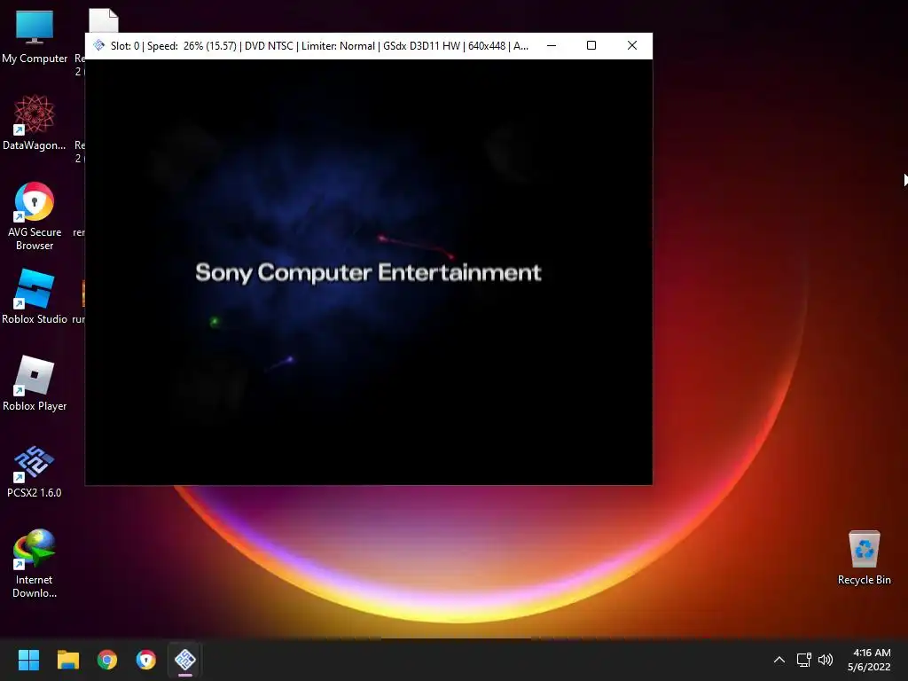The image size is (908, 681).
Task: Open the My Computer desktop icon
Action: 35,37
